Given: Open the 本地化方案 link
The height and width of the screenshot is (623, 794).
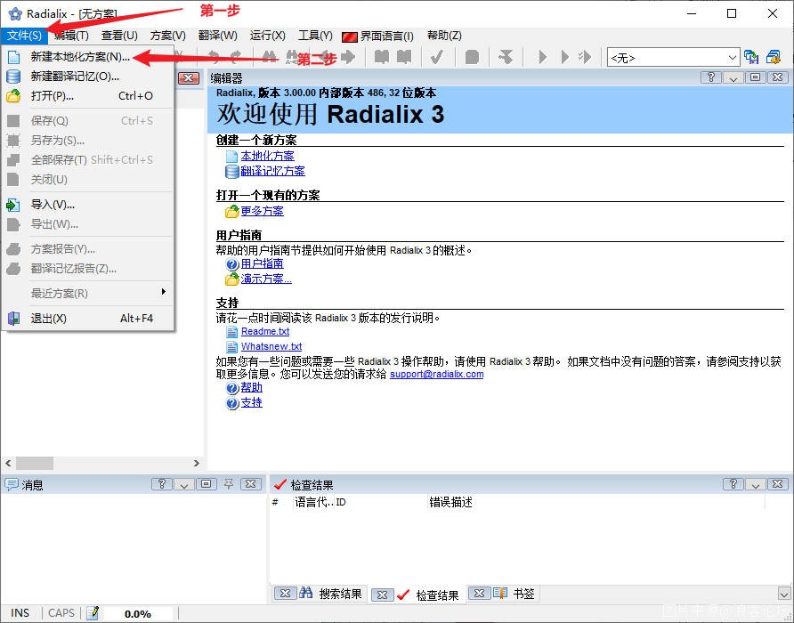Looking at the screenshot, I should click(267, 156).
